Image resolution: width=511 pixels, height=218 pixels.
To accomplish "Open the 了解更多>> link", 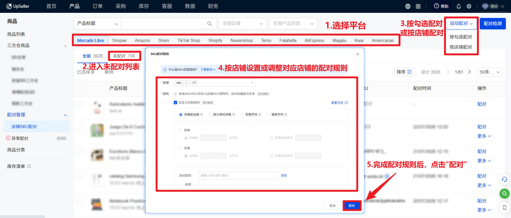I will (208, 70).
